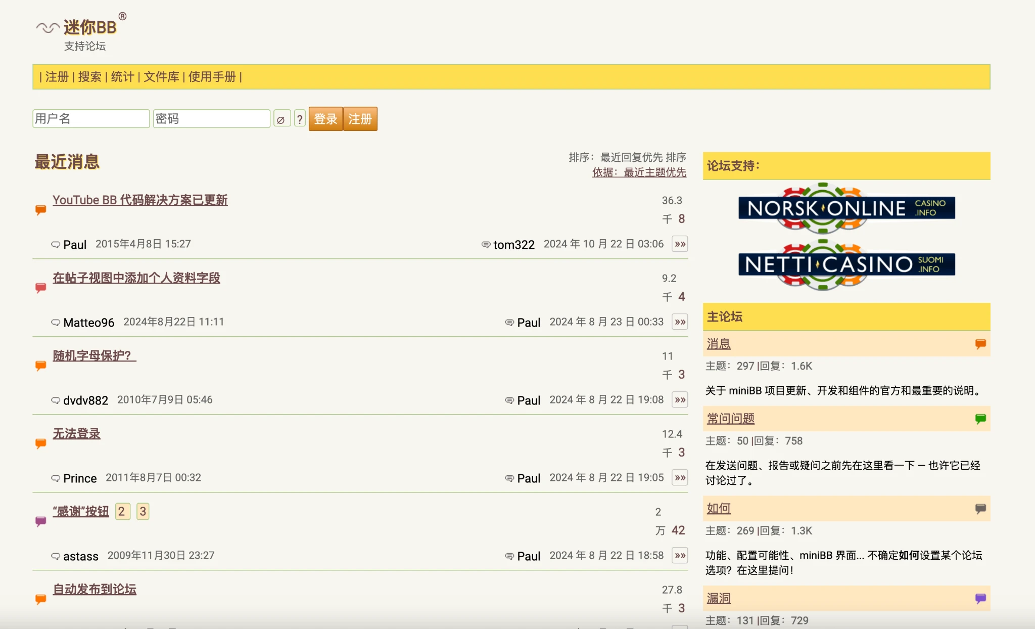Jump to last post of 无法登录 topic
Image resolution: width=1035 pixels, height=629 pixels.
pos(680,478)
